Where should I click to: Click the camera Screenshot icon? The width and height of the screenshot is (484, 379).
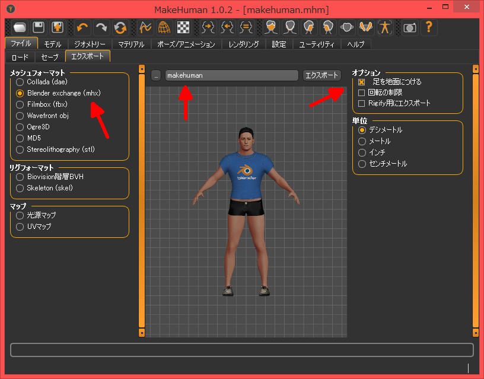(x=410, y=27)
